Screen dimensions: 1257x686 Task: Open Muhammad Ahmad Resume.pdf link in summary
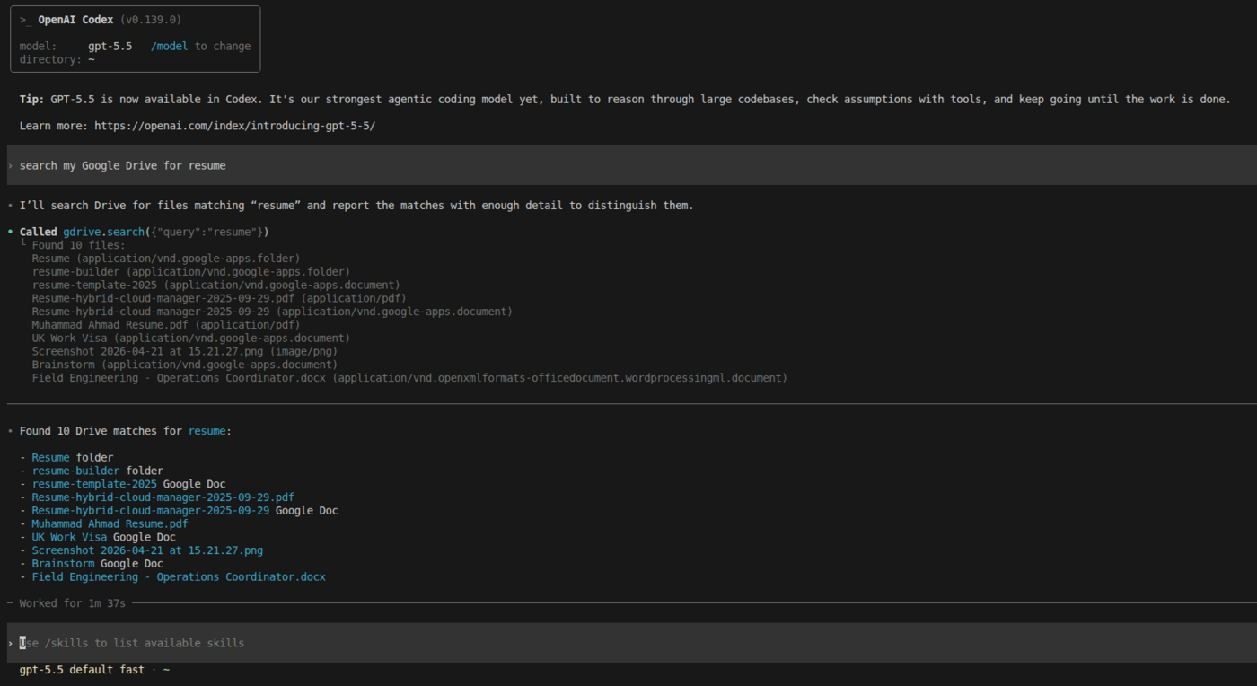click(110, 523)
